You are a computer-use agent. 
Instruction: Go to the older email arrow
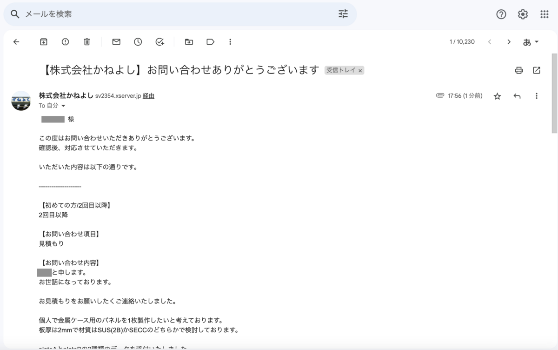pyautogui.click(x=509, y=42)
